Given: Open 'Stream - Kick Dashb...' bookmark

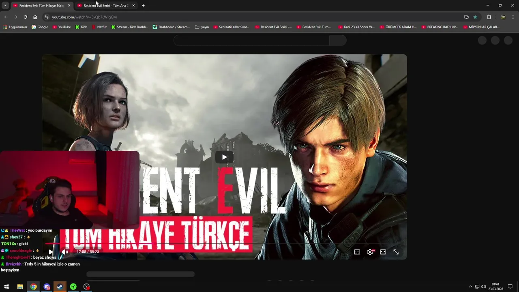Looking at the screenshot, I should (x=130, y=27).
